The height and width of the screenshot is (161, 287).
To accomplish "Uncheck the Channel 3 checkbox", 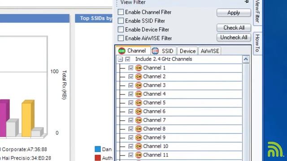I will click(x=130, y=85).
